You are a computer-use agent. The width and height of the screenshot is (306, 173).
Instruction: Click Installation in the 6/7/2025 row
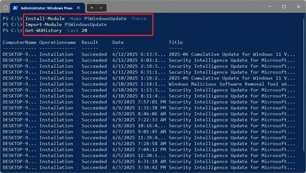point(56,132)
